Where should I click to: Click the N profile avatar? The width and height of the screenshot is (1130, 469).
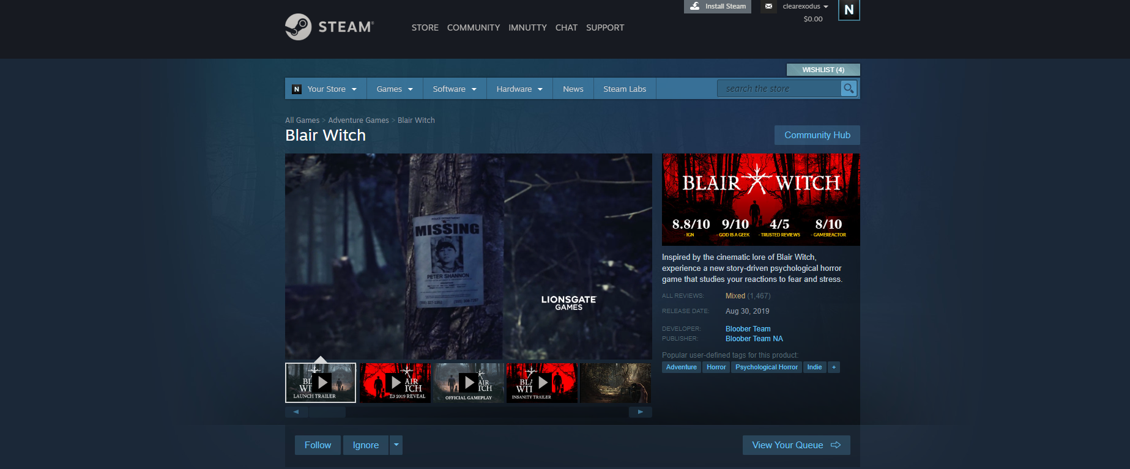coord(849,10)
